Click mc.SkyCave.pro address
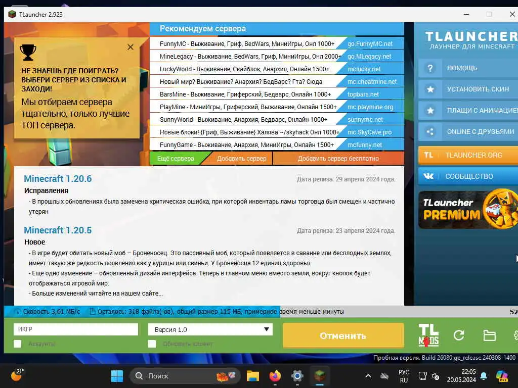The image size is (518, 388). point(369,132)
